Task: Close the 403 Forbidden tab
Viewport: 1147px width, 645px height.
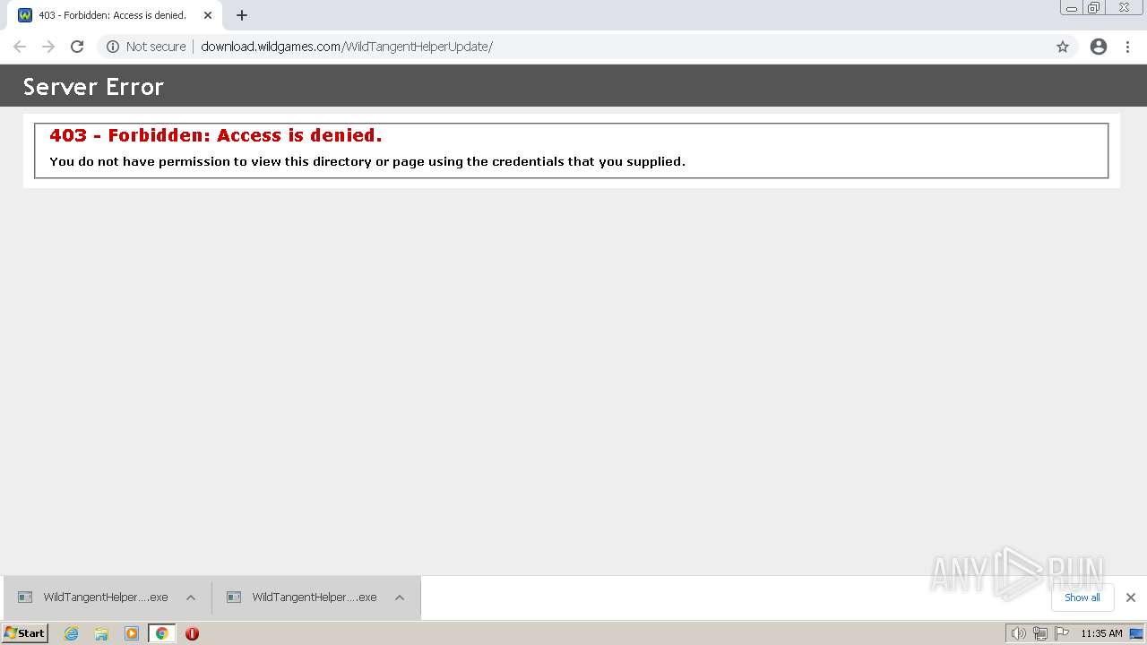Action: click(208, 15)
